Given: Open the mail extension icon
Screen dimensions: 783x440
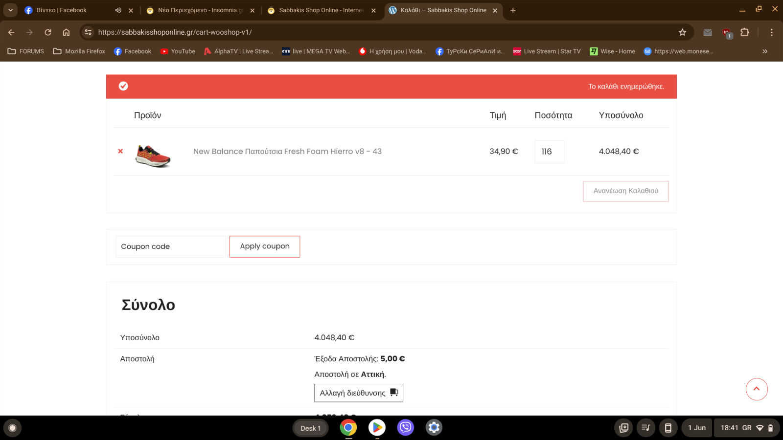Looking at the screenshot, I should 708,32.
